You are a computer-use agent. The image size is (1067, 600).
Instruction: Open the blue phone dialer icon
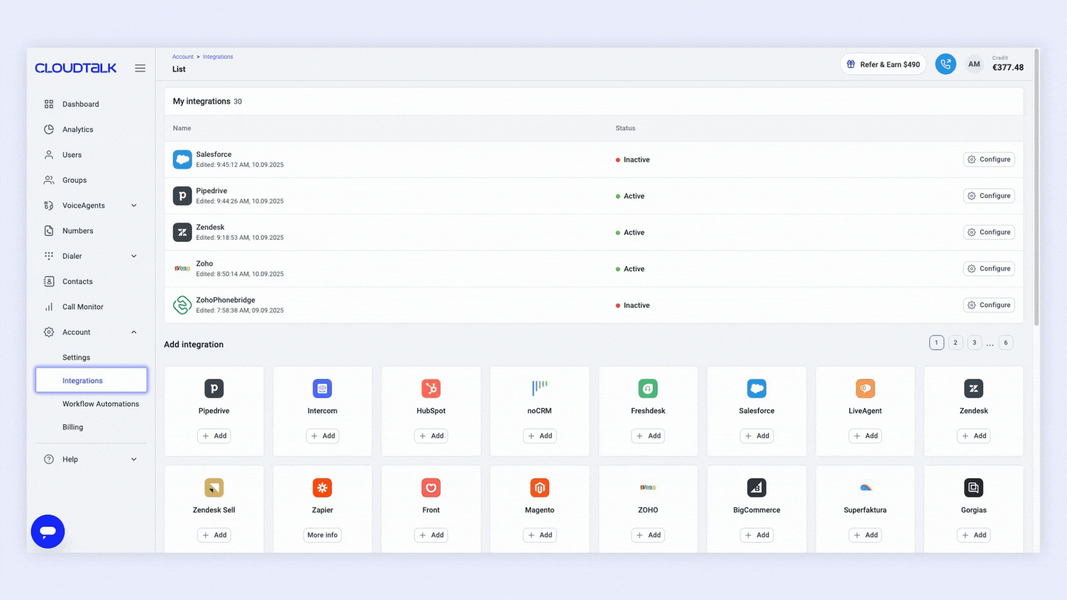click(945, 64)
